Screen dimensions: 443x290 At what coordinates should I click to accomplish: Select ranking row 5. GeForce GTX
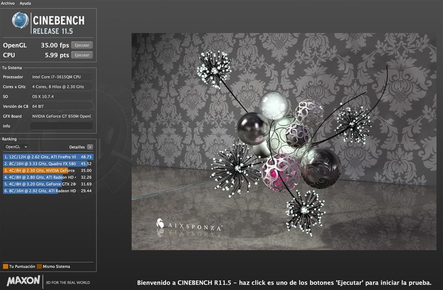pyautogui.click(x=48, y=184)
